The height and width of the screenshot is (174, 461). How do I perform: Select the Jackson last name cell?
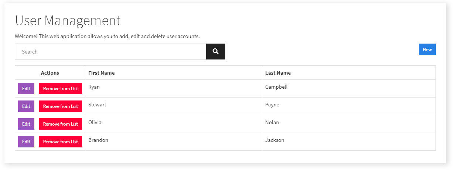click(x=274, y=140)
